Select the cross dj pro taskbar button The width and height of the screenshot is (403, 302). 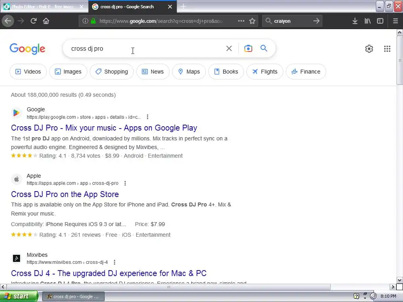73,296
